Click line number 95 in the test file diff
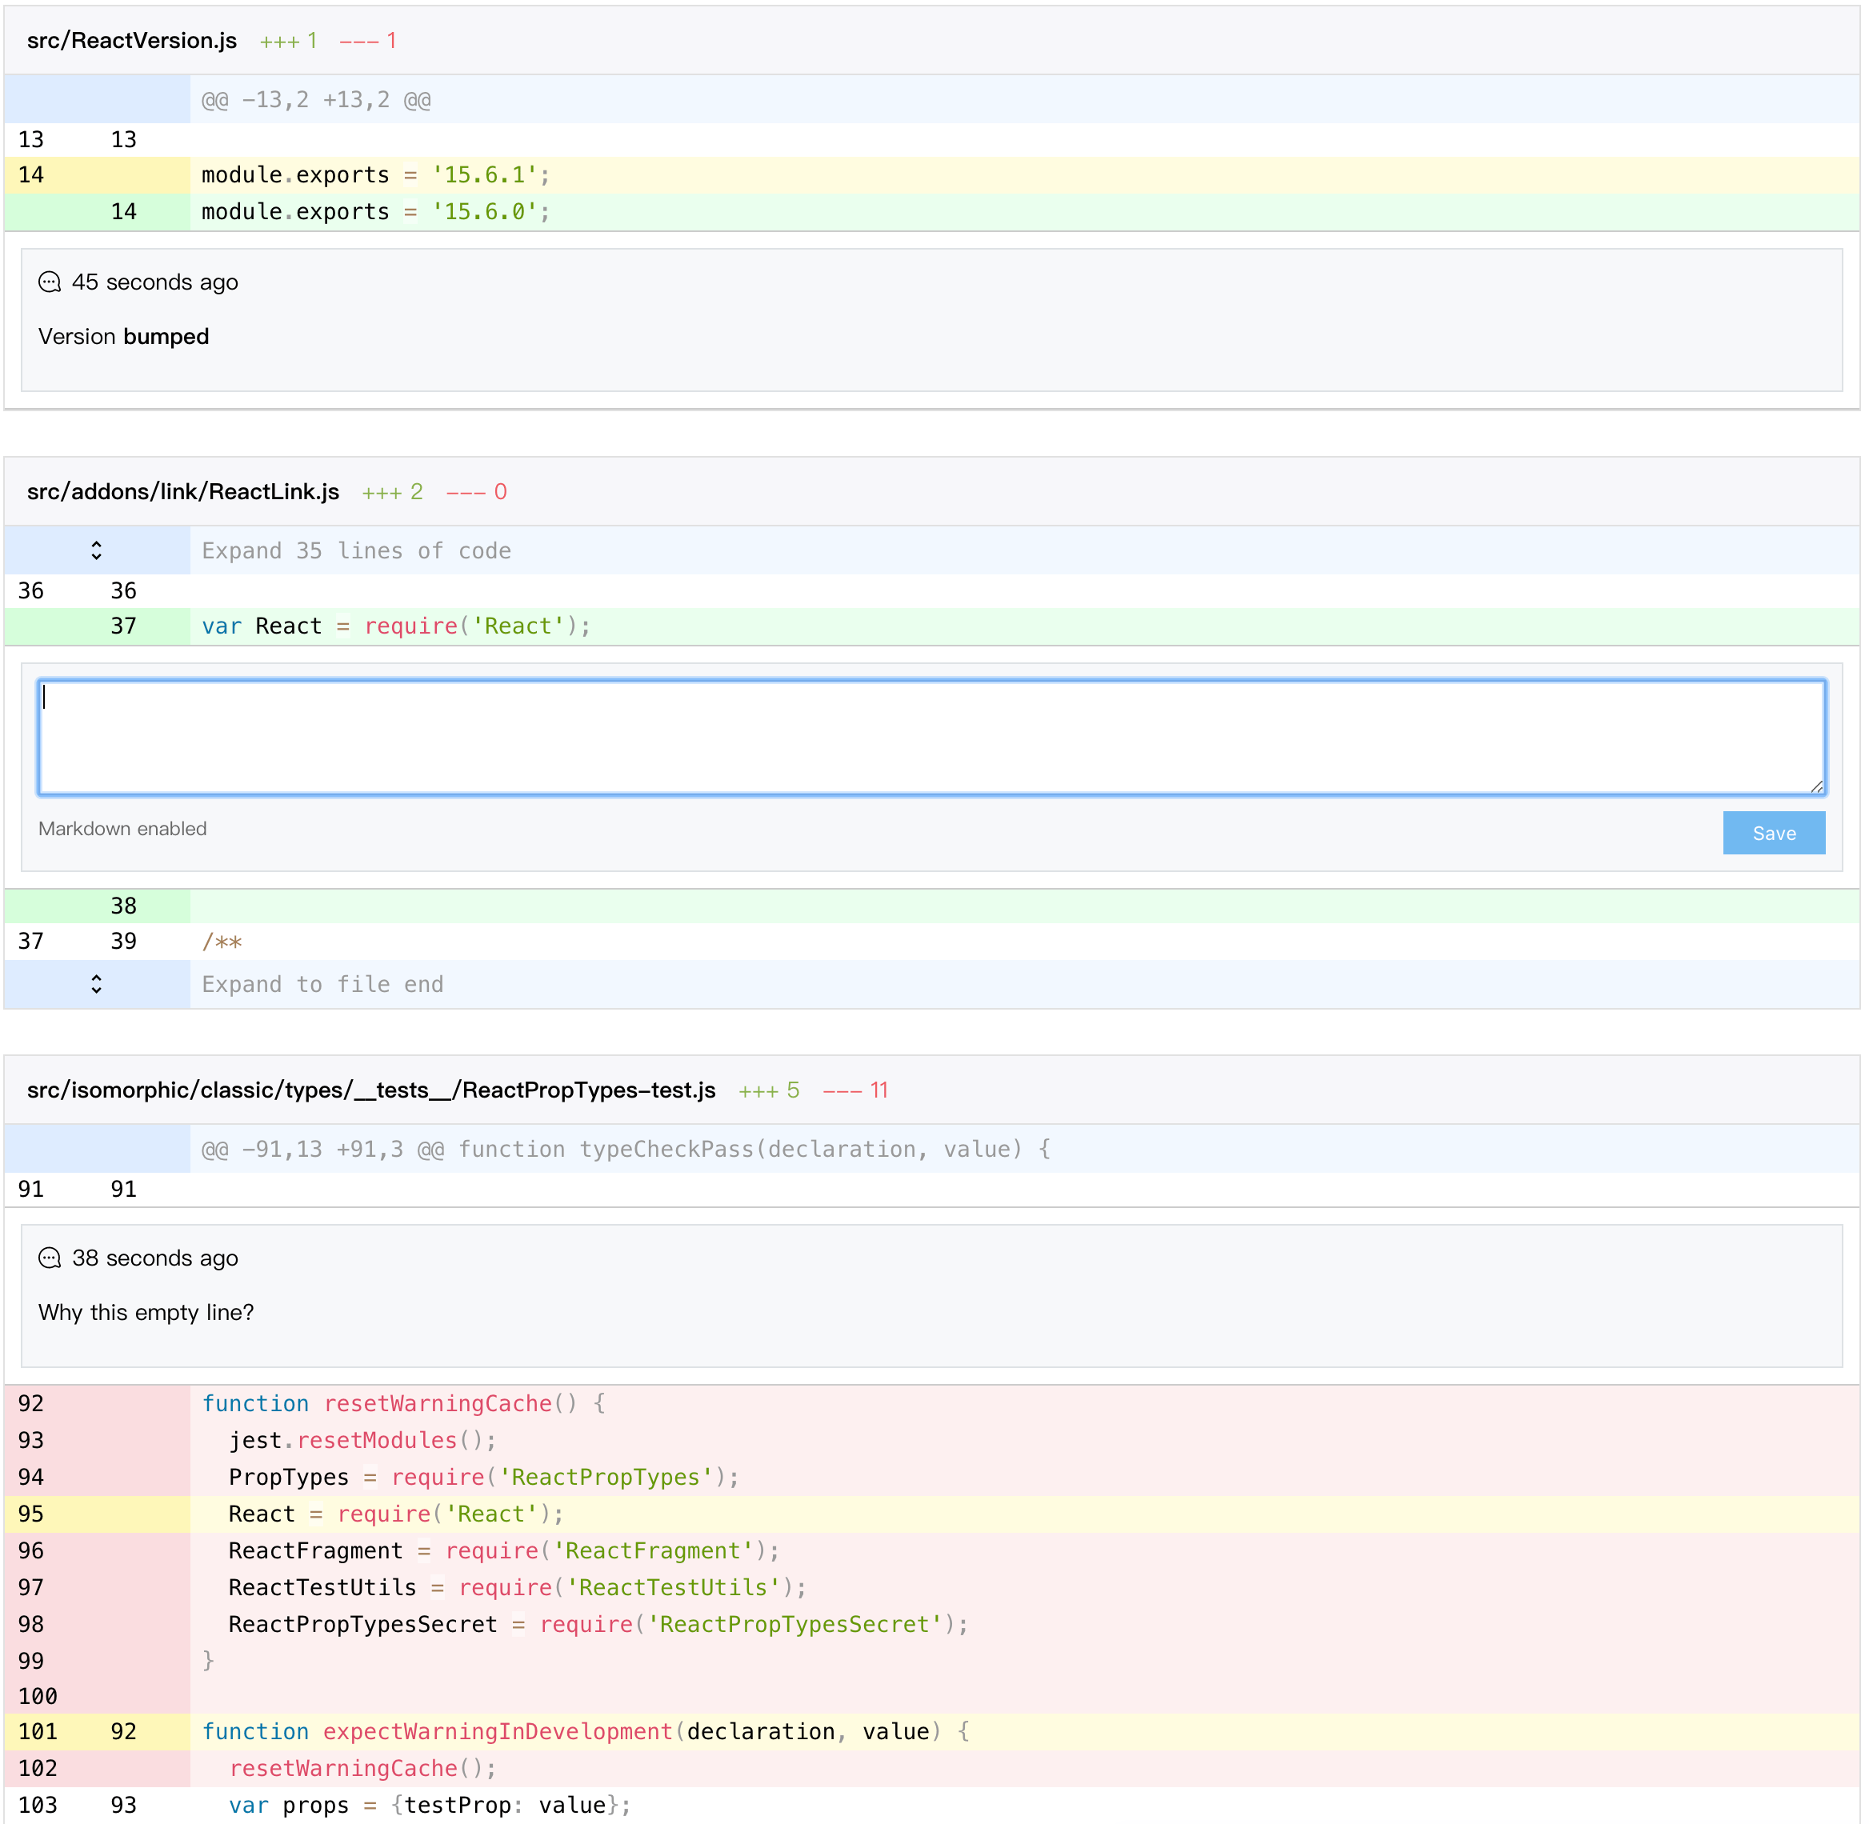This screenshot has height=1824, width=1869. coord(32,1514)
